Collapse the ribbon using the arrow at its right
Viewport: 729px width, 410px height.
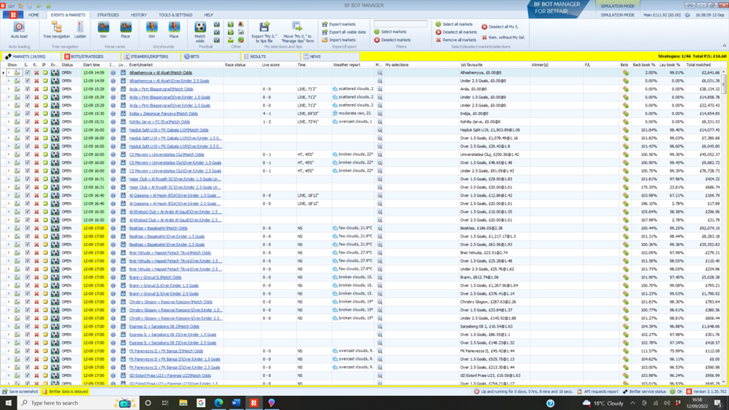pyautogui.click(x=724, y=45)
